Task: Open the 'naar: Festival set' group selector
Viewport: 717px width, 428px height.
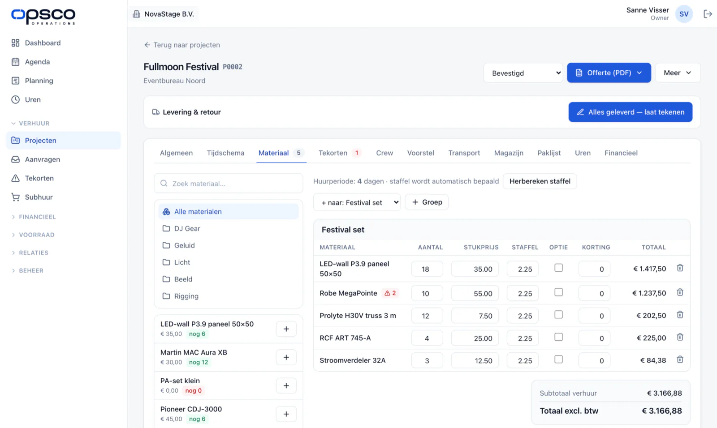Action: (357, 202)
